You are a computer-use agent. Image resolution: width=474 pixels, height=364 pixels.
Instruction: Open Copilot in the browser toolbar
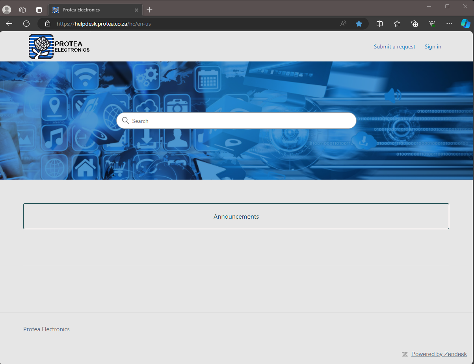465,24
